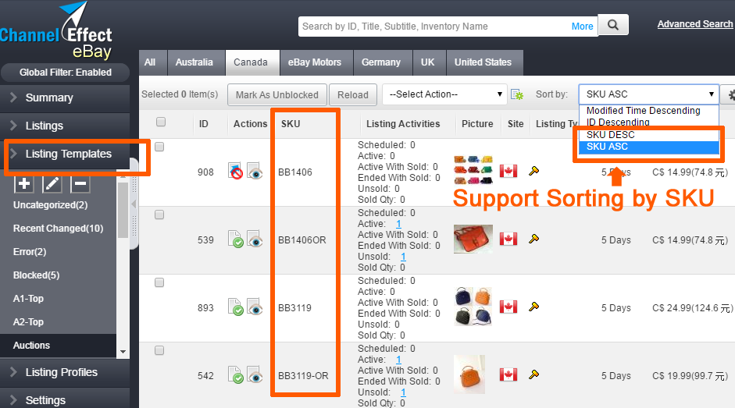
Task: Click the eye preview icon for ID 542
Action: [255, 374]
